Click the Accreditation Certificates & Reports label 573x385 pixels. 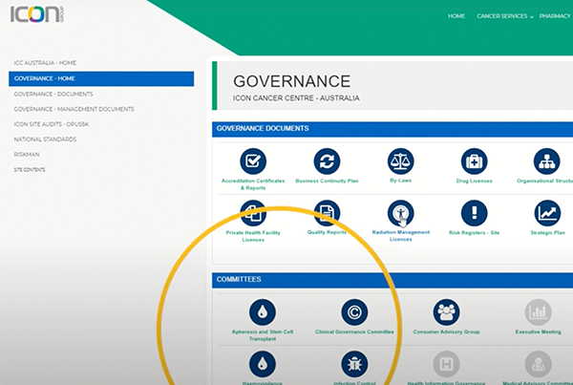[x=253, y=184]
